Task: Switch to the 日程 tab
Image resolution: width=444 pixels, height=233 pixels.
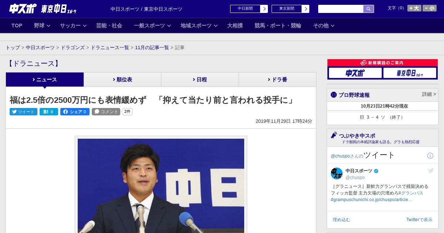Action: click(x=200, y=80)
